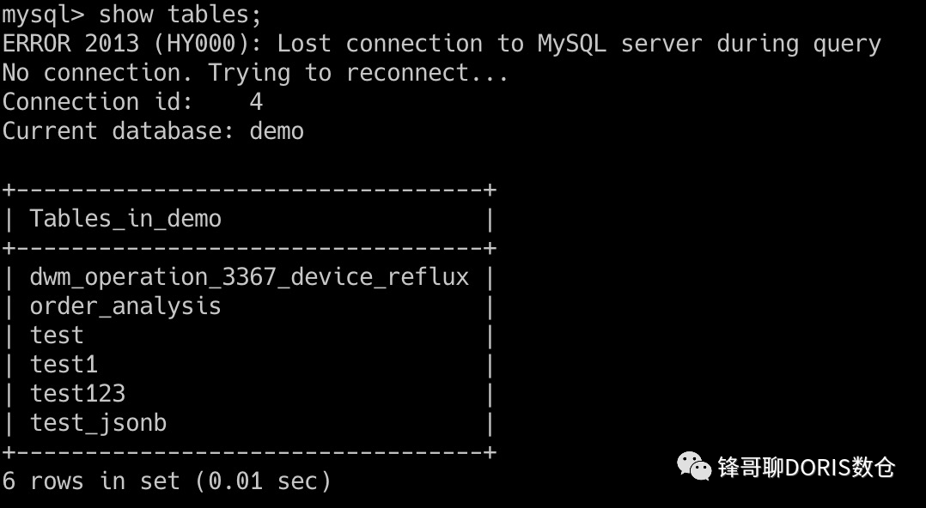Image resolution: width=926 pixels, height=508 pixels.
Task: Select the order_analysis table name
Action: [x=125, y=306]
